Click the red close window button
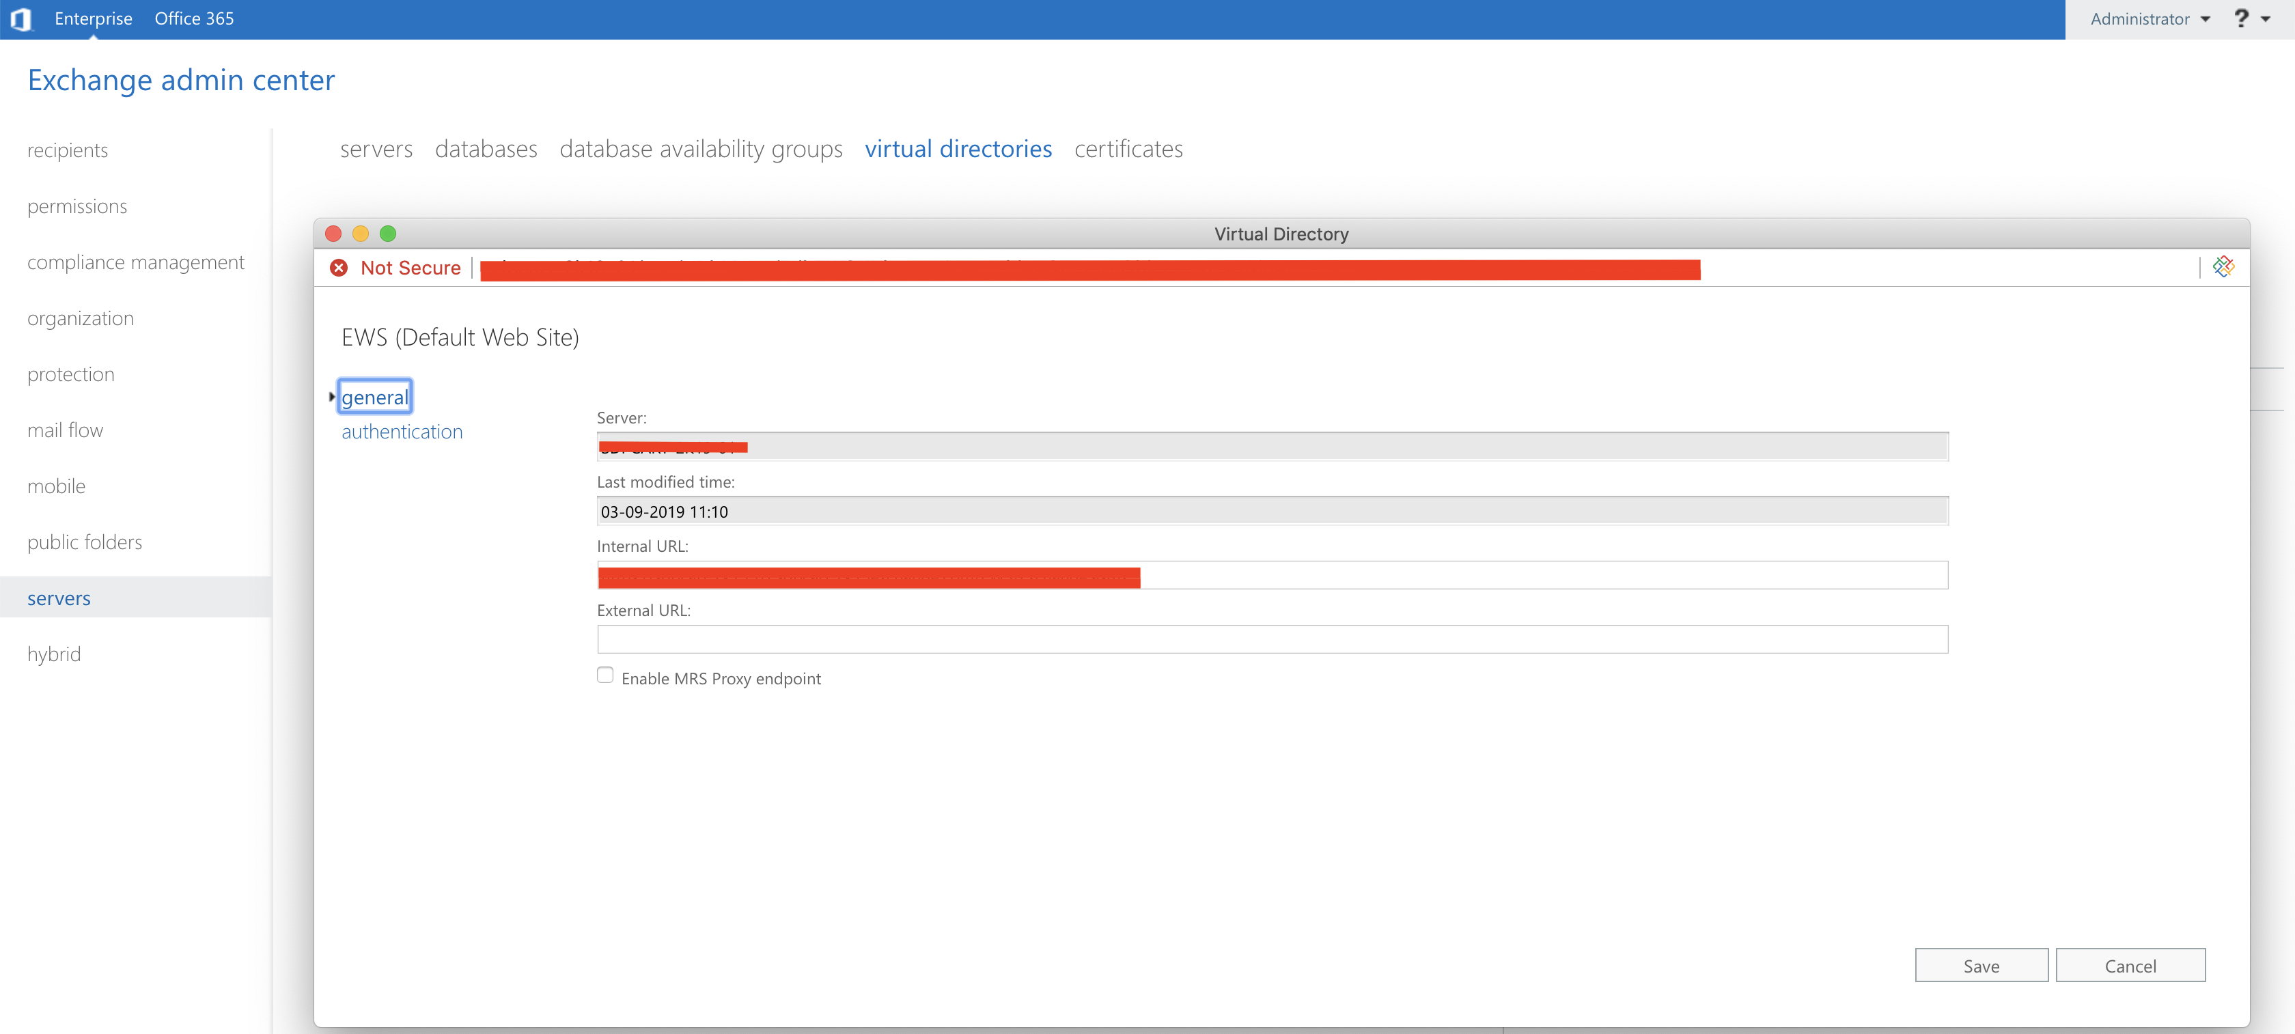Screen dimensions: 2295x1034 click(333, 234)
